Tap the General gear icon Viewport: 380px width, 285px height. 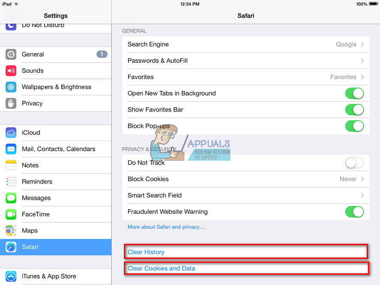tap(11, 54)
